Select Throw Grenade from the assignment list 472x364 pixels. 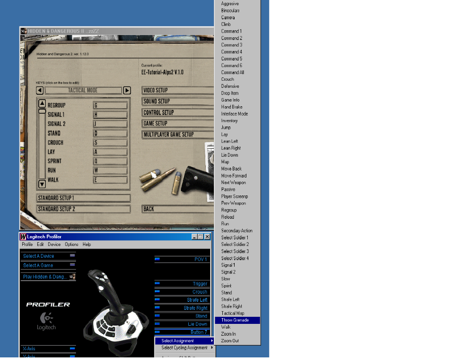point(237,320)
